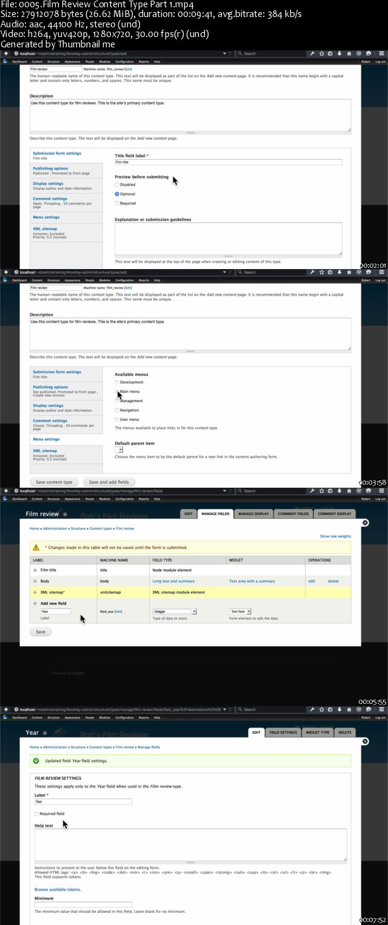The width and height of the screenshot is (388, 925).
Task: Expand URL history arrow in 00:02:01 address bar
Action: pyautogui.click(x=224, y=53)
